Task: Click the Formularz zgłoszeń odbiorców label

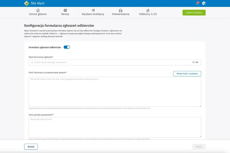Action: tap(45, 47)
